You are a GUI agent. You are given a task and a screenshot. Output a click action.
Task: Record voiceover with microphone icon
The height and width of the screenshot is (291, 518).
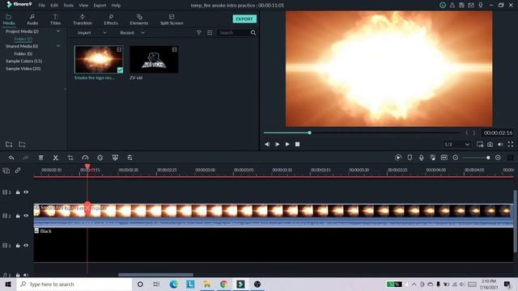tap(421, 158)
